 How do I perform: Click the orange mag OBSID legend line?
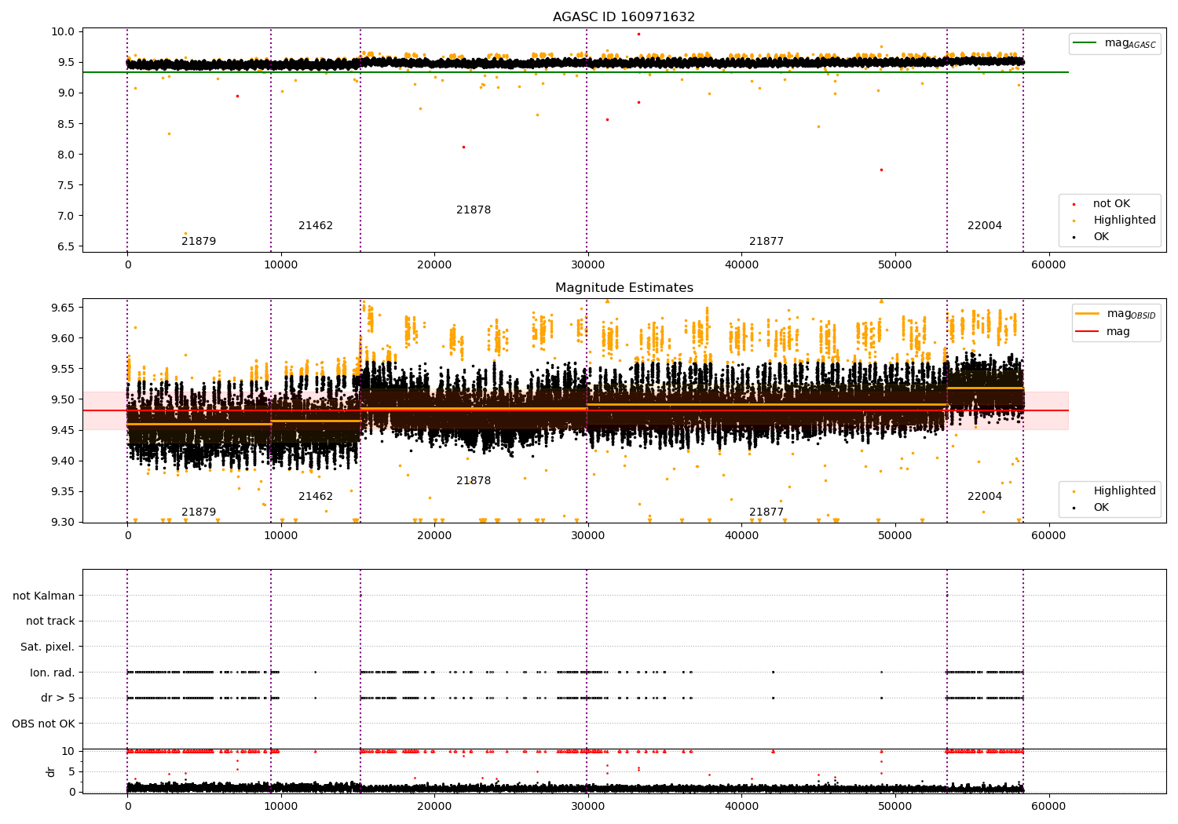point(1087,314)
